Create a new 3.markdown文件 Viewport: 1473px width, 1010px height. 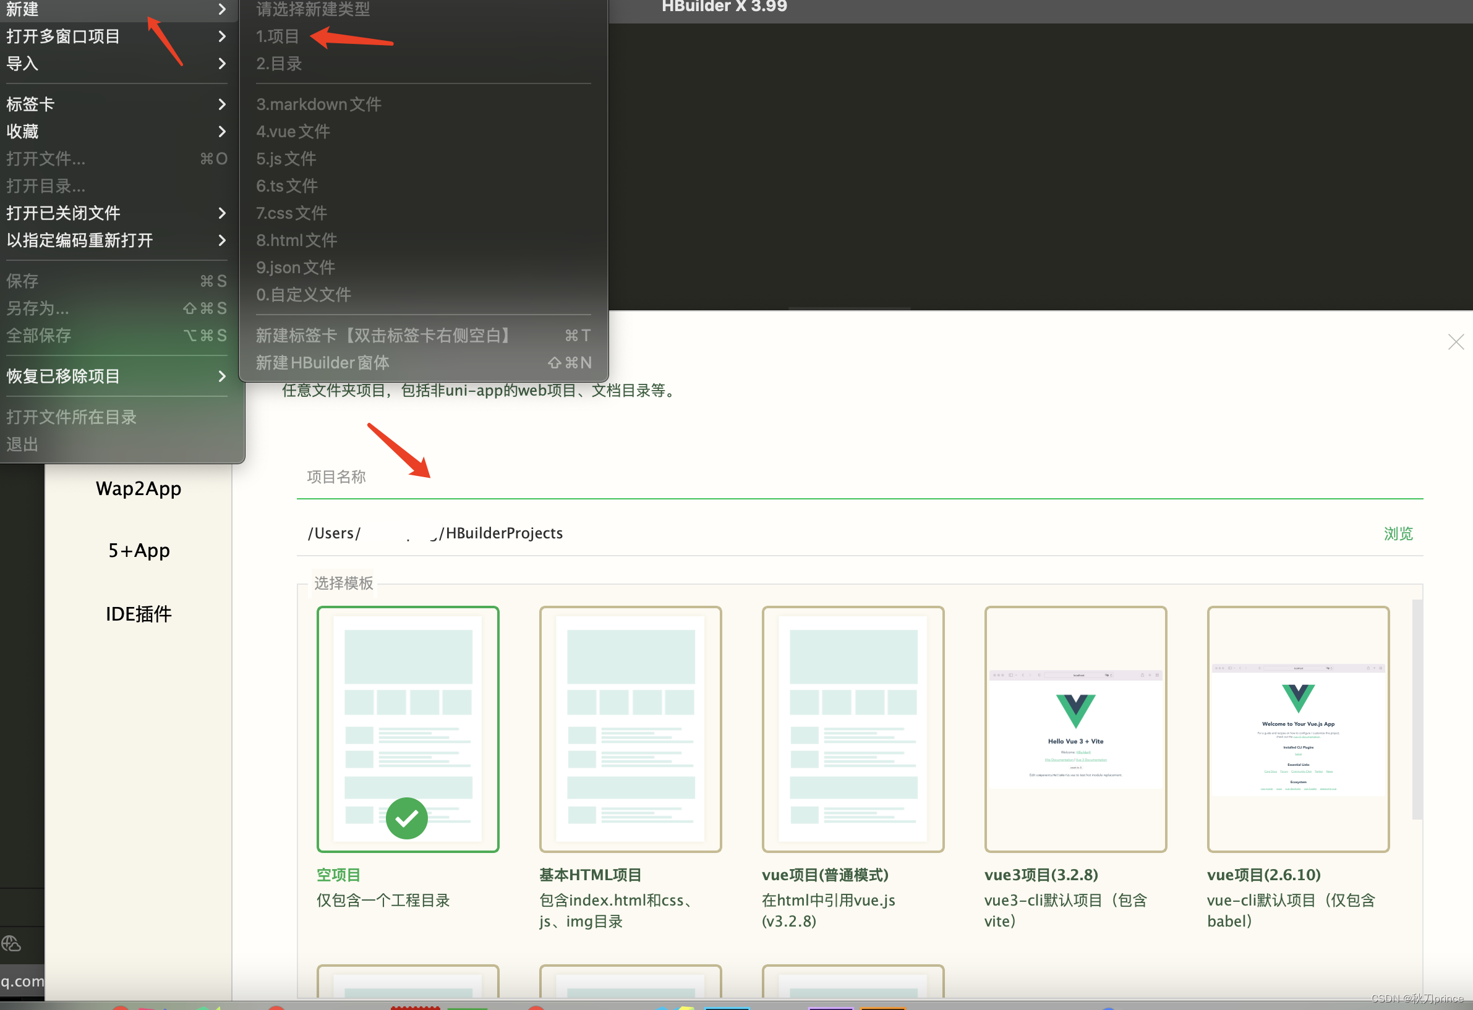coord(423,104)
